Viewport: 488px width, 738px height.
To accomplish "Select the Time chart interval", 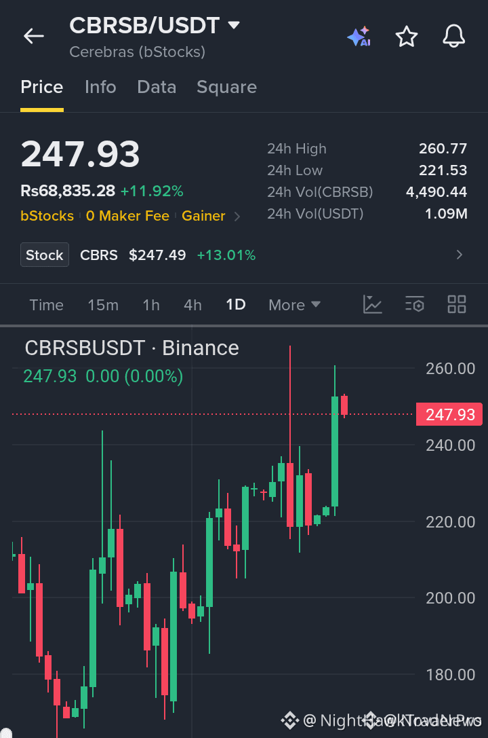I will coord(47,305).
